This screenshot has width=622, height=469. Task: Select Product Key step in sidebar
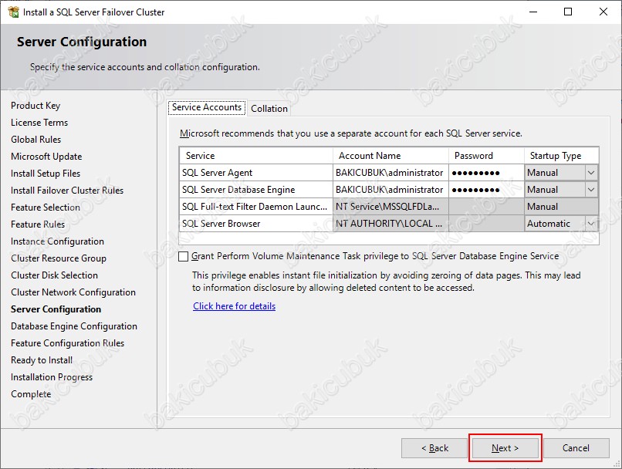point(35,106)
